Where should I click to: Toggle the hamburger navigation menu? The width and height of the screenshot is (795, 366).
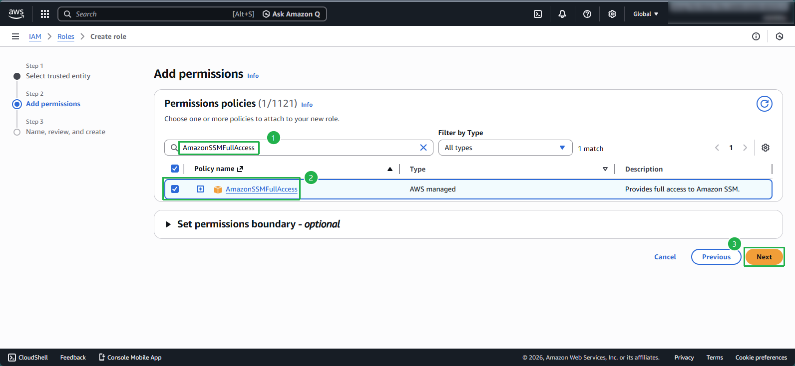15,36
